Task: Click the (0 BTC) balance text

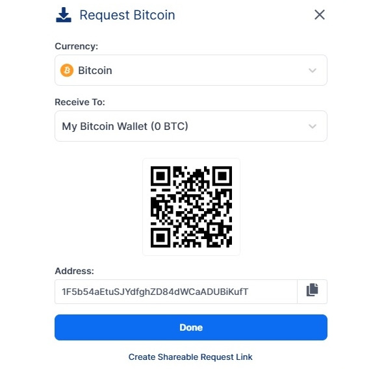Action: point(170,126)
